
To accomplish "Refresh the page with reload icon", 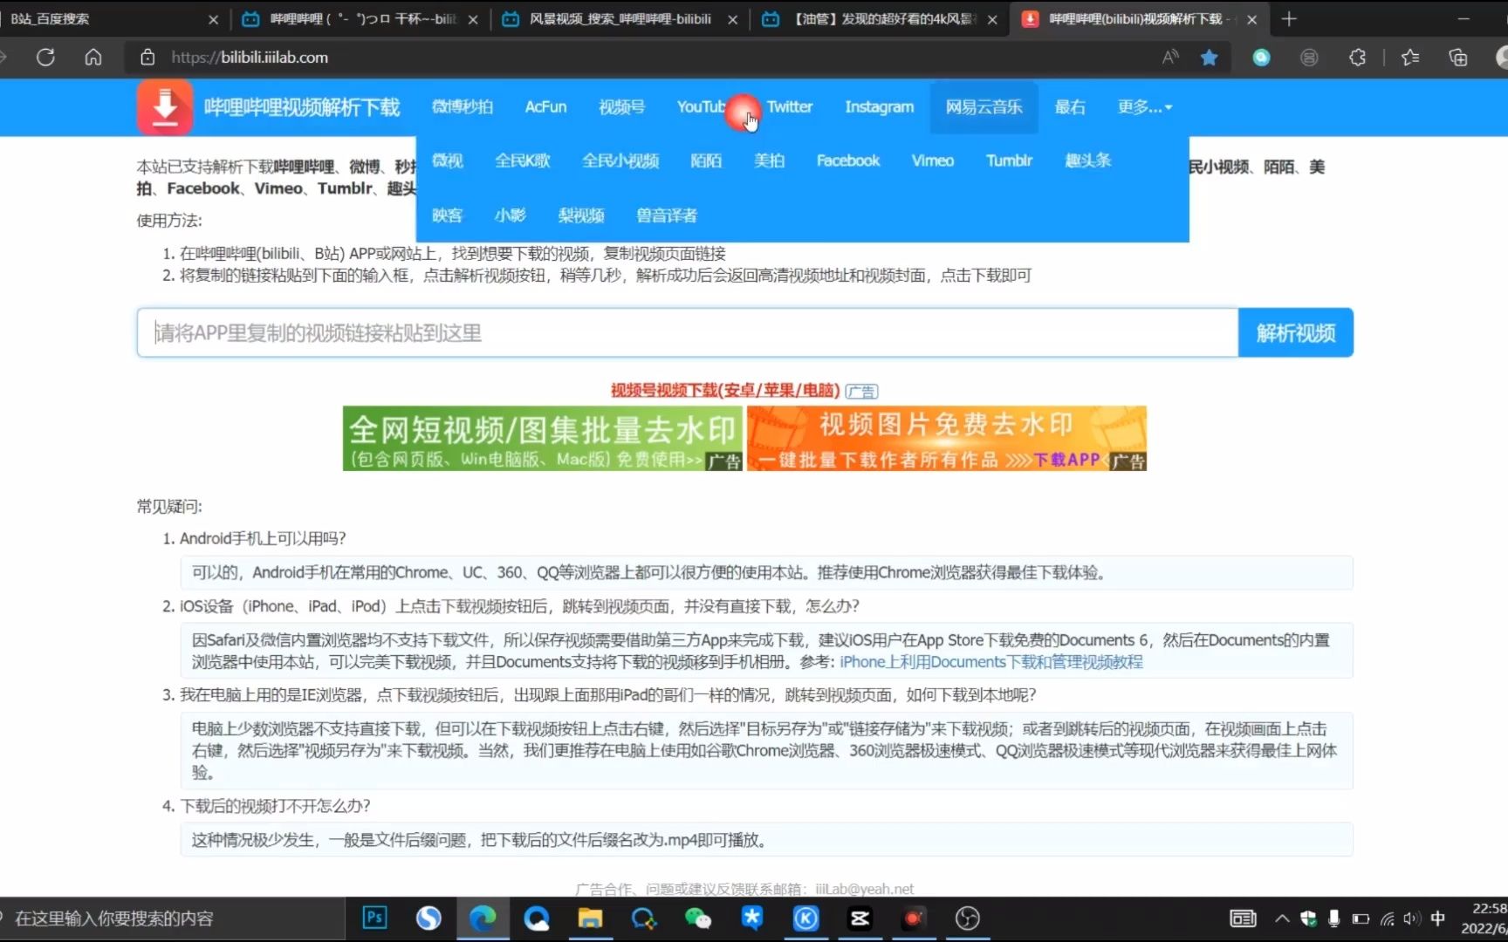I will pos(45,58).
